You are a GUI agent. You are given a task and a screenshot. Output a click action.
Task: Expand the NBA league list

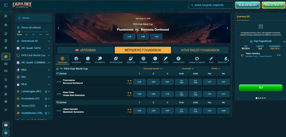coord(49,70)
